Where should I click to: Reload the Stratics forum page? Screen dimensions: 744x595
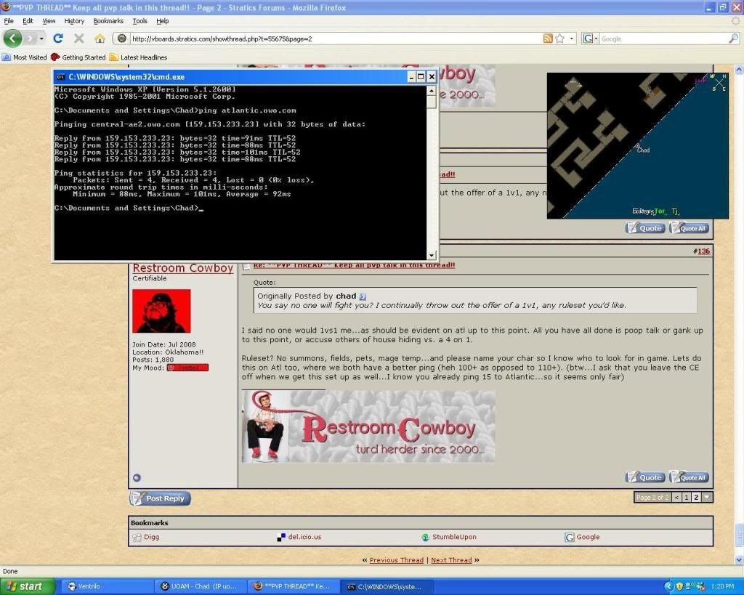[58, 39]
